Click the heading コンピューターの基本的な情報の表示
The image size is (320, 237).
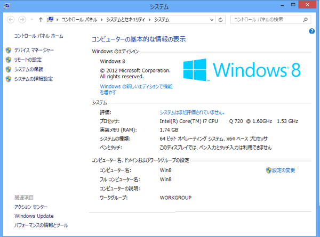point(139,39)
